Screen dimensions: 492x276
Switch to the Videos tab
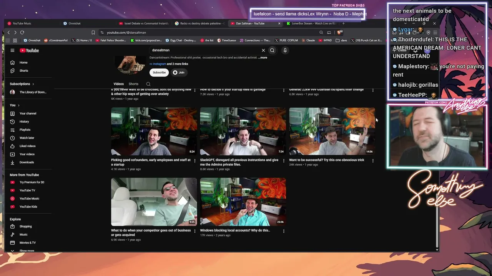point(118,84)
